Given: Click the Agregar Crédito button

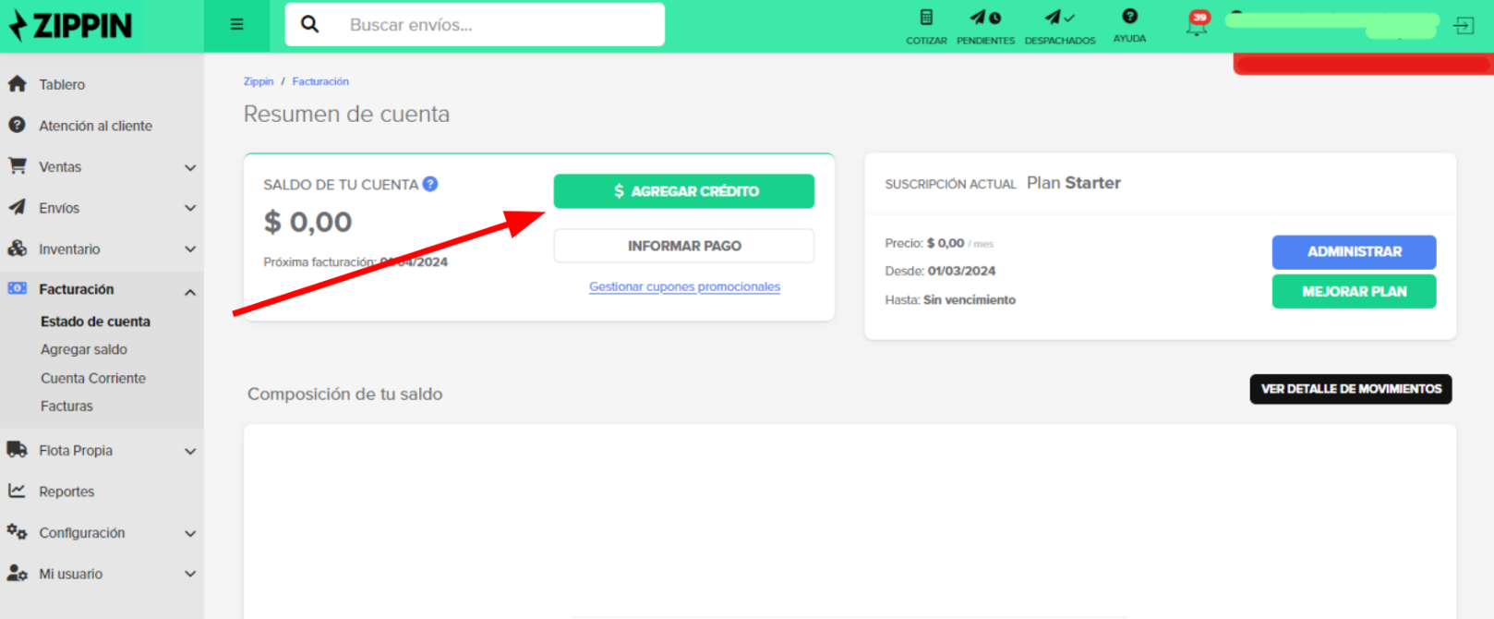Looking at the screenshot, I should coord(684,191).
